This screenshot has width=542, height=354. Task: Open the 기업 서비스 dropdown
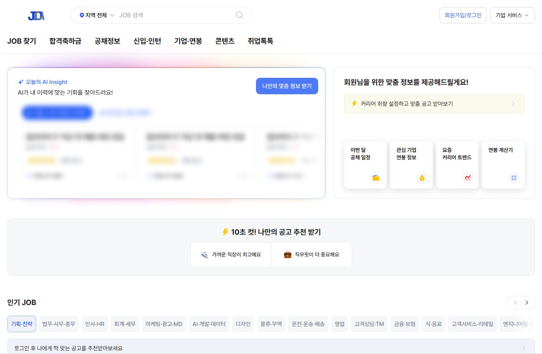[512, 15]
